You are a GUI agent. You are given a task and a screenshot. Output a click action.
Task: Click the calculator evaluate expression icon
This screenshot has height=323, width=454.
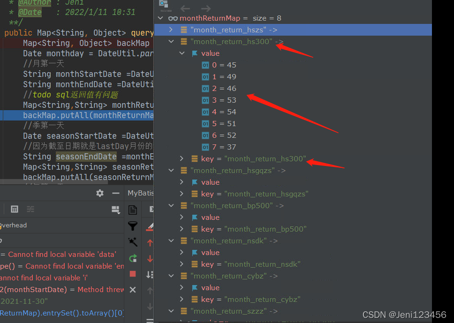pos(15,209)
